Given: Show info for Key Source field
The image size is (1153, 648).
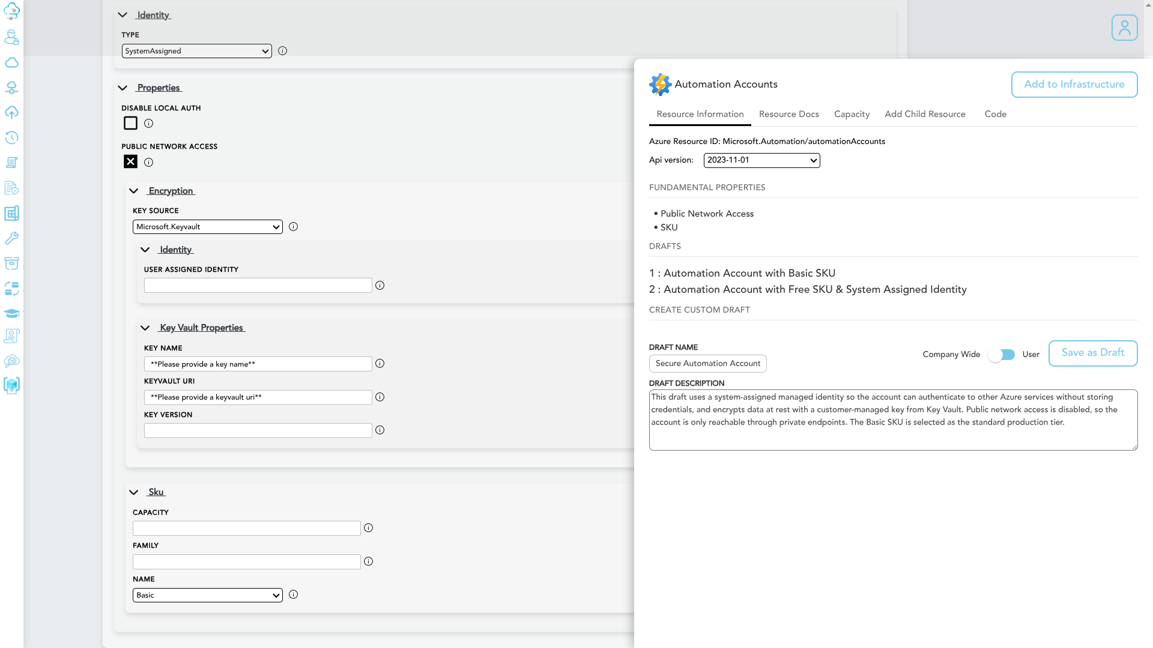Looking at the screenshot, I should click(x=293, y=227).
